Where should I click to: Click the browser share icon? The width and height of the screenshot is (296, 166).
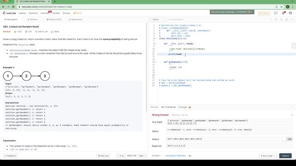coord(277,6)
